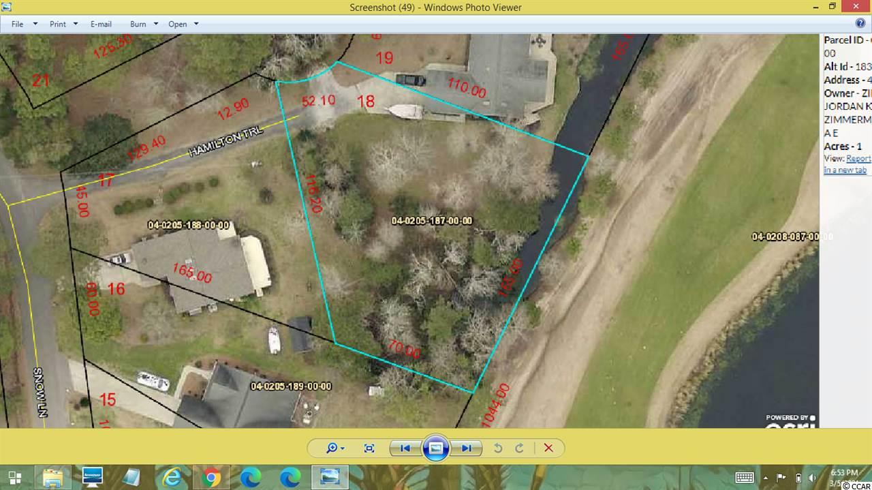Expand the Burn dropdown arrow
This screenshot has width=872, height=490.
point(156,24)
